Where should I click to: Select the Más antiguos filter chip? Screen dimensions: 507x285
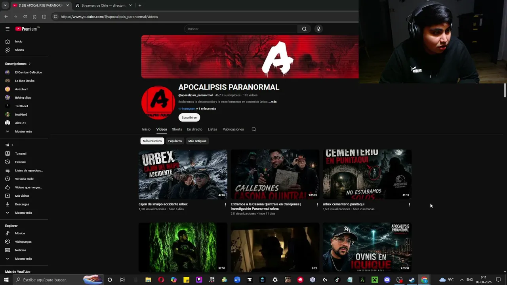[197, 141]
